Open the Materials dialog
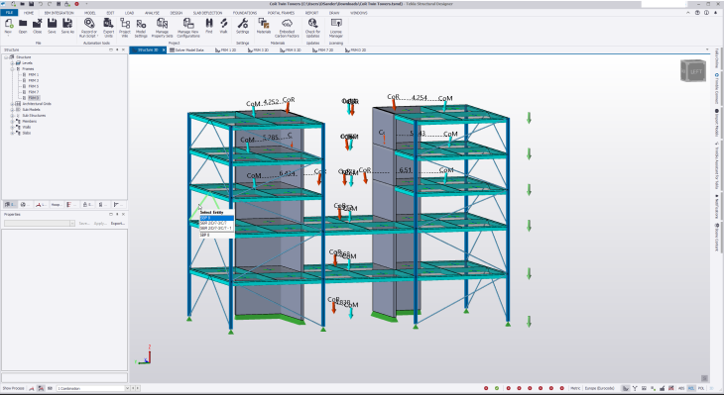Screen dimensions: 724x395 [x=264, y=26]
